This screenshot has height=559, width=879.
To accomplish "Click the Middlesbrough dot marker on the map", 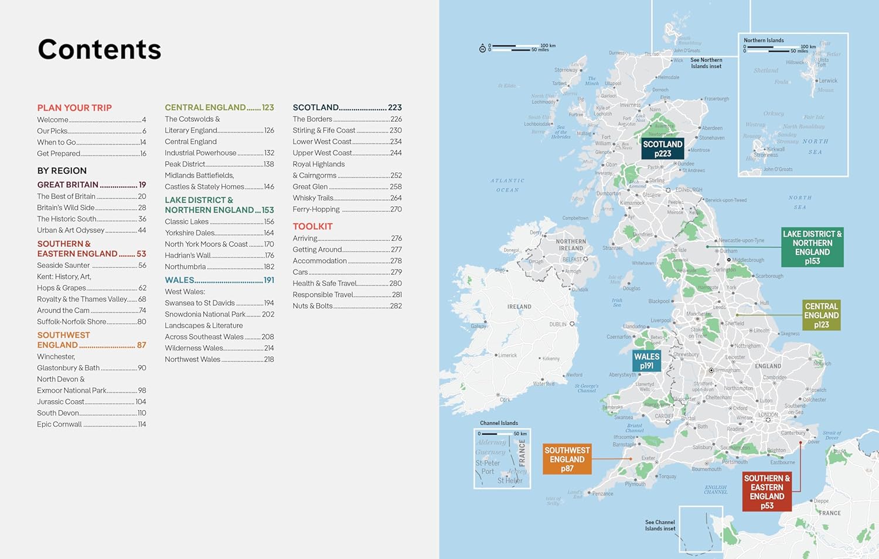I will coord(729,260).
